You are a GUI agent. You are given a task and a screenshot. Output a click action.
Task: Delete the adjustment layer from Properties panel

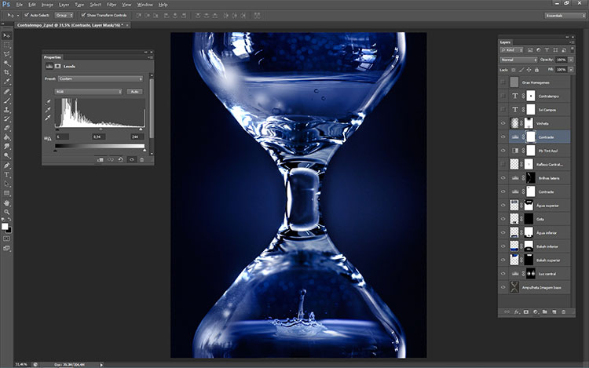point(141,159)
